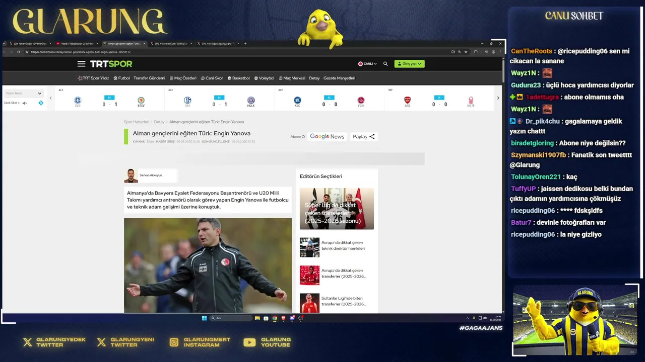Click the TRT Spor logo
Image resolution: width=645 pixels, height=362 pixels.
point(111,64)
